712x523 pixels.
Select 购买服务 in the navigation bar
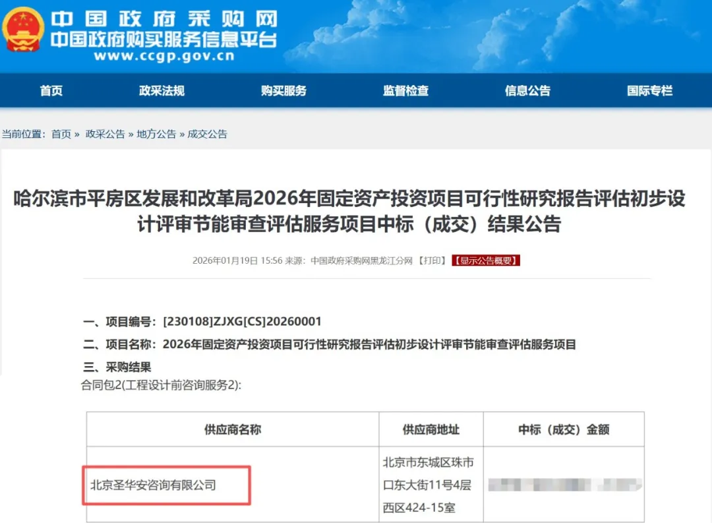tap(283, 91)
